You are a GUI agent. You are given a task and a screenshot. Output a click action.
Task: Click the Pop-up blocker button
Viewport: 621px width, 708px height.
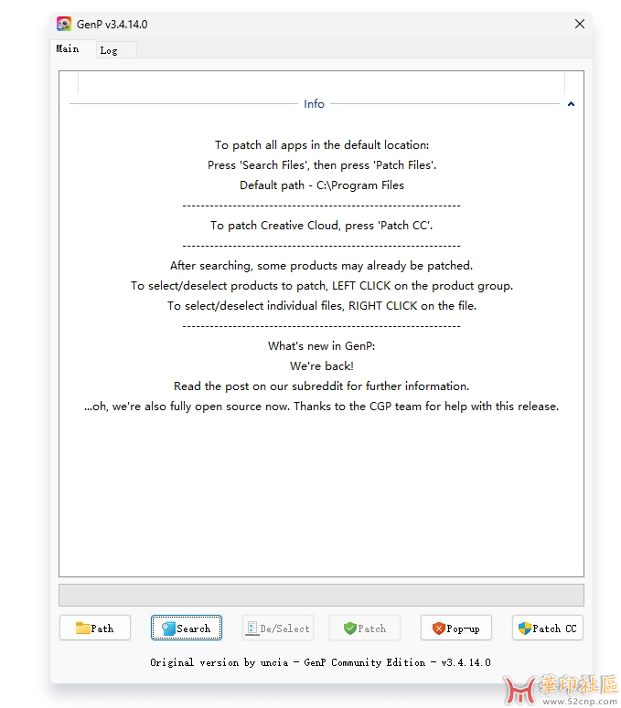tap(456, 628)
